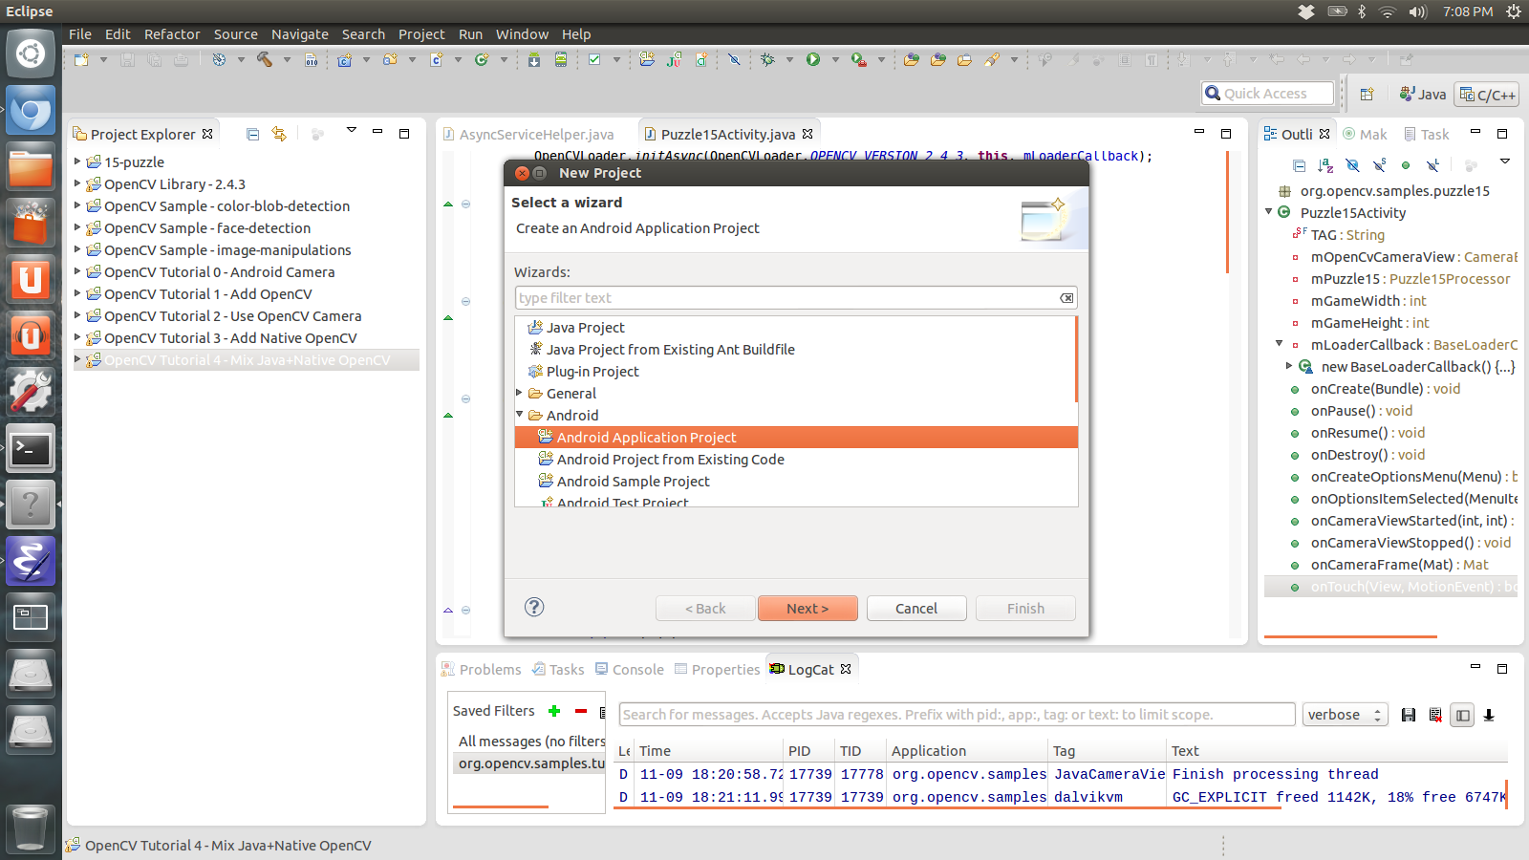
Task: Click the Next > button
Action: (x=808, y=609)
